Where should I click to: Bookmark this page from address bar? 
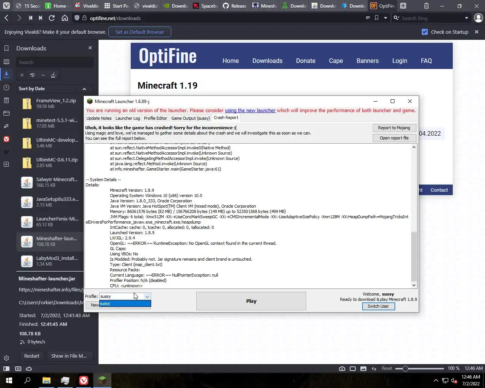[x=377, y=18]
